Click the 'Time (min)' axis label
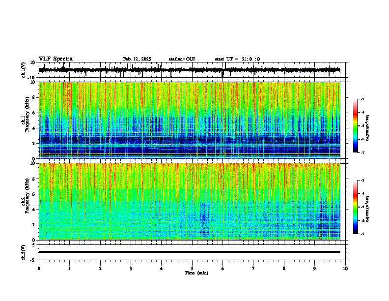The width and height of the screenshot is (389, 301). click(196, 273)
